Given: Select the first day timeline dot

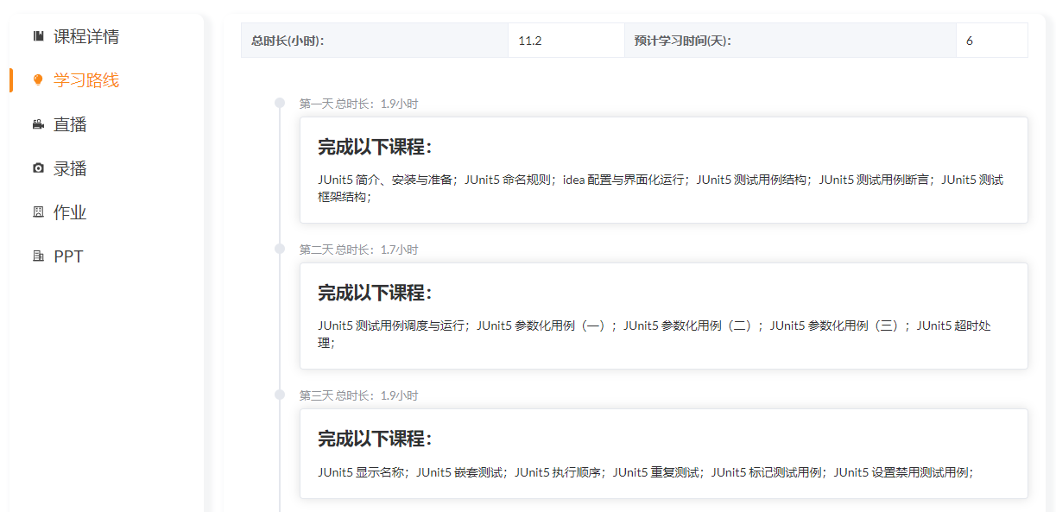Looking at the screenshot, I should pyautogui.click(x=280, y=104).
